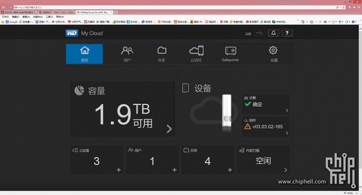Image resolution: width=362 pixels, height=195 pixels.
Task: Open the 查看(V) menu
Action: [26, 17]
